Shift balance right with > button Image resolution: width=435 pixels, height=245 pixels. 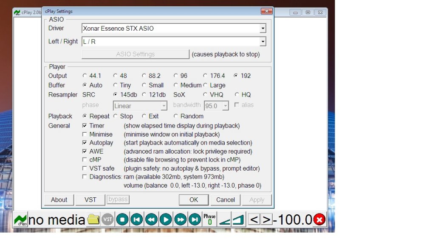266,220
